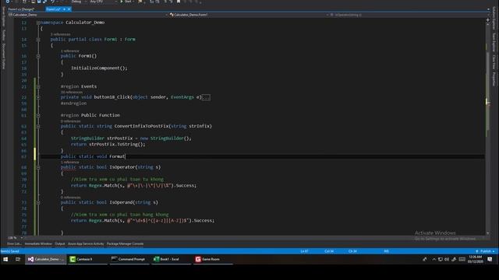Open Calculator_Demo.Form1 type navigation dropdown

249,15
